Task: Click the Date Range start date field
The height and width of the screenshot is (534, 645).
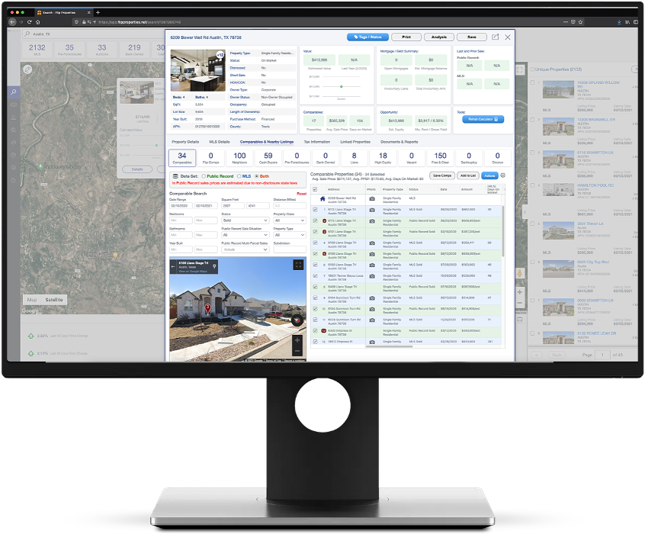Action: coord(181,205)
